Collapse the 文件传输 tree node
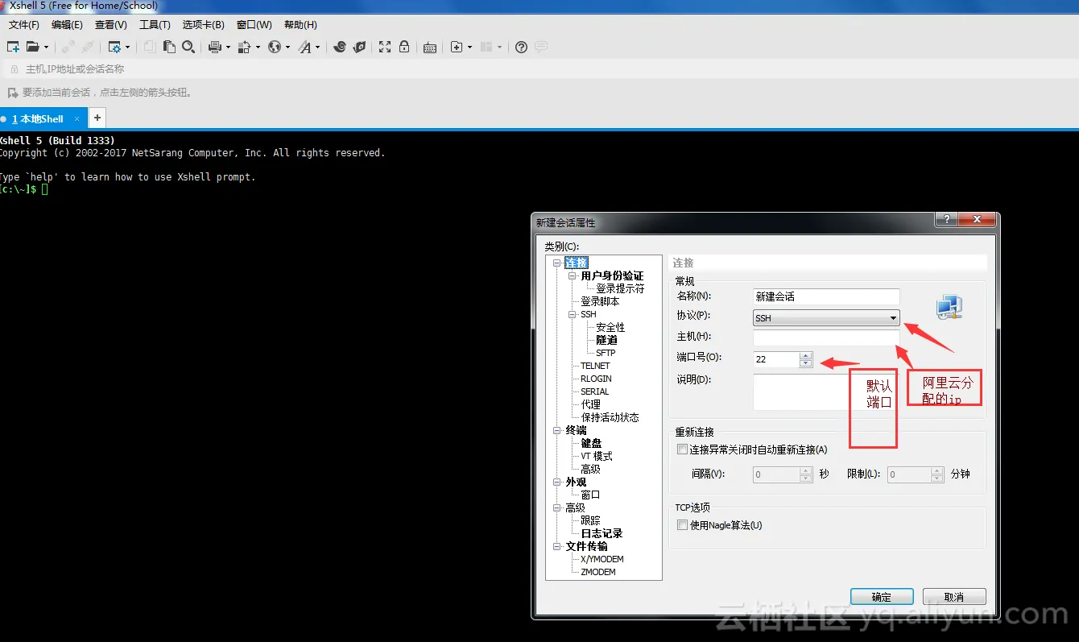Image resolution: width=1079 pixels, height=642 pixels. (x=557, y=546)
